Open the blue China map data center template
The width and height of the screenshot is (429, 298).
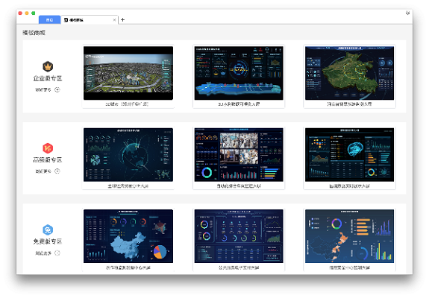tap(128, 236)
